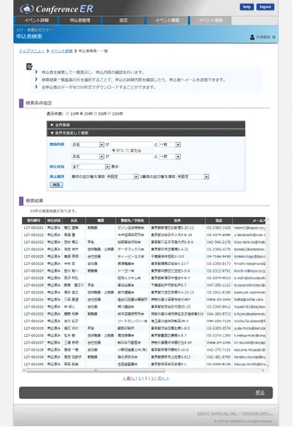This screenshot has width=293, height=427.
Task: Click the 検索 search button
Action: click(56, 185)
